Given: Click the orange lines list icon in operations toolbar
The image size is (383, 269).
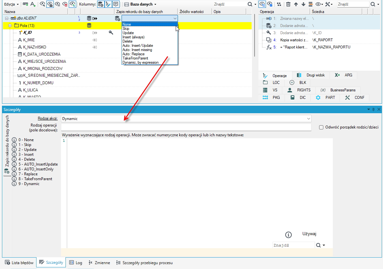Looking at the screenshot, I should click(311, 4).
